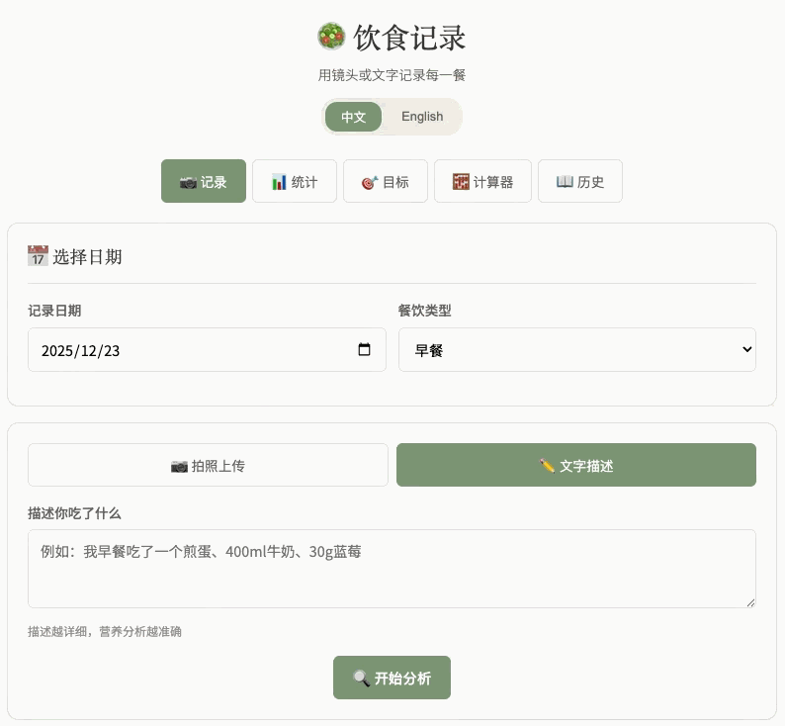Screen dimensions: 785x726
Task: Expand the 餐饮类型 dropdown showing 早餐
Action: 576,350
